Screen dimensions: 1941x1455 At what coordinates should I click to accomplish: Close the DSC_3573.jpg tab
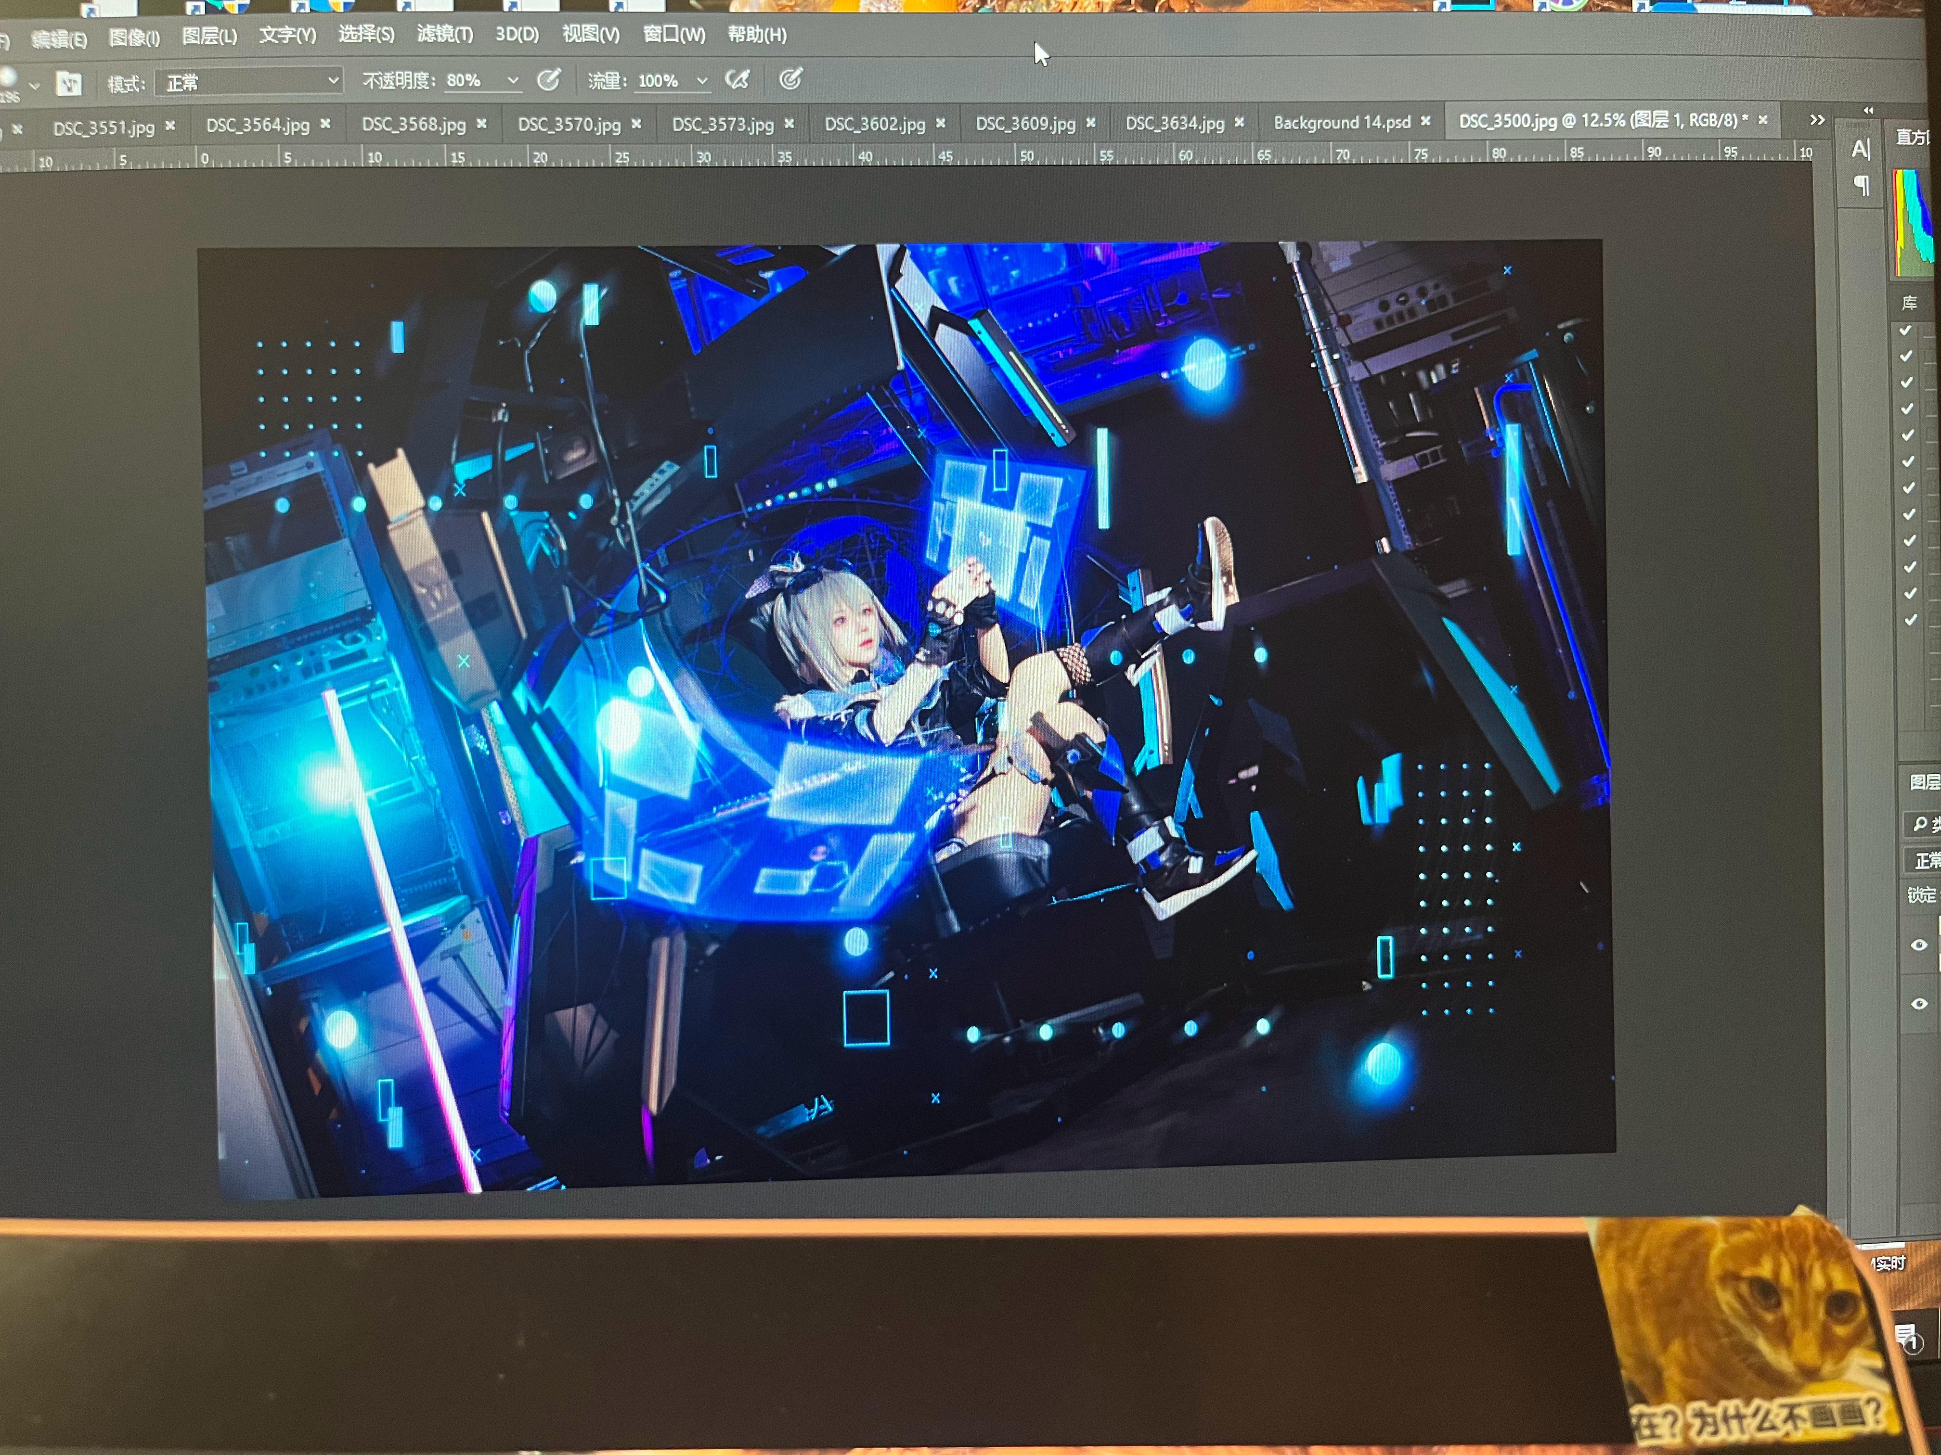(789, 124)
